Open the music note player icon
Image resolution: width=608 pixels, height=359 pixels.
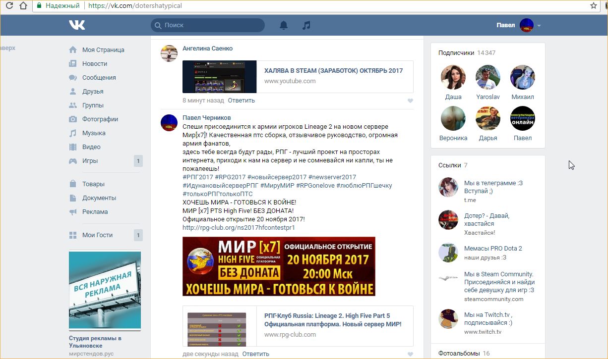click(306, 25)
